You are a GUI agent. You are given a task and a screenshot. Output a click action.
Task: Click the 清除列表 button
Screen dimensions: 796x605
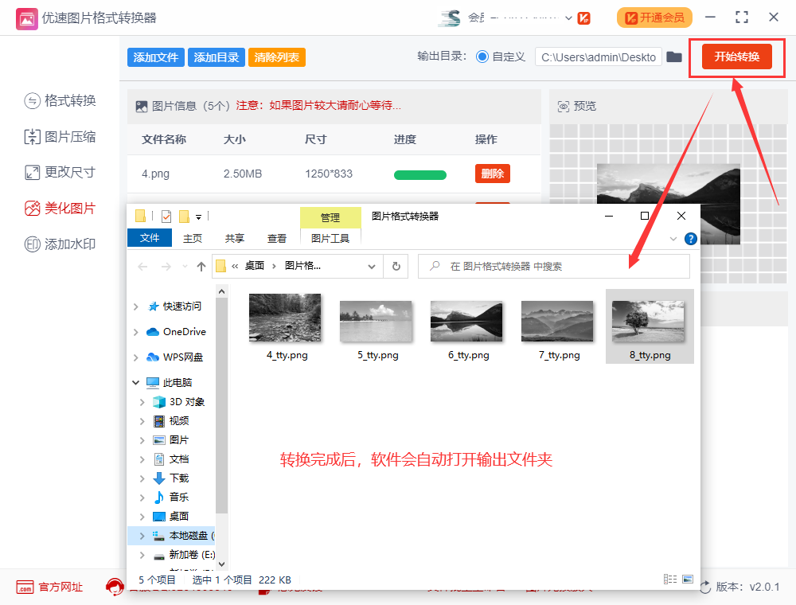point(277,57)
